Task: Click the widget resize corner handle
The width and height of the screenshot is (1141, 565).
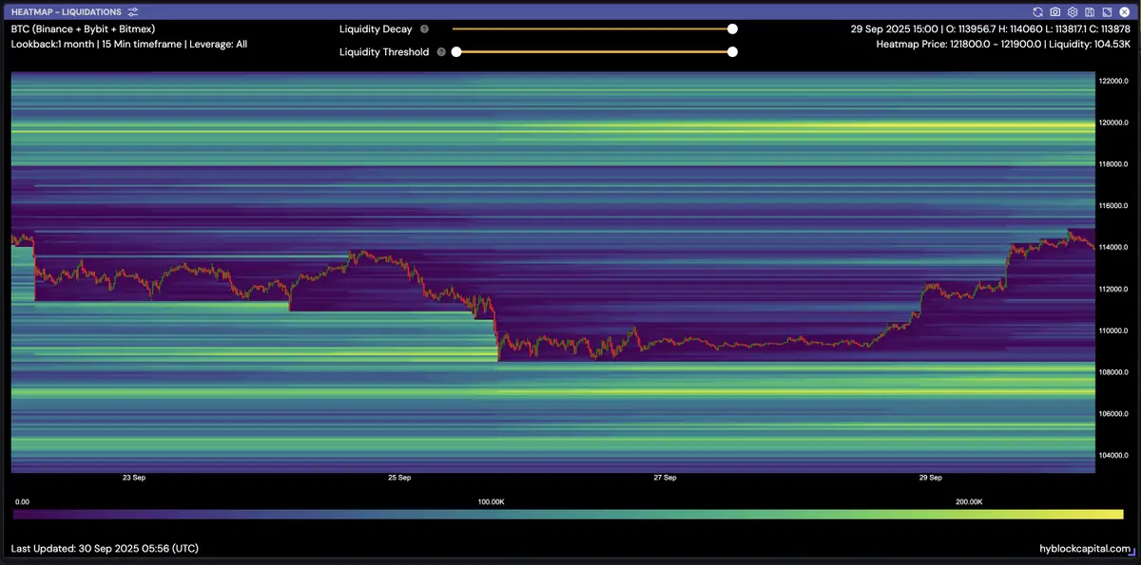Action: 1132,554
